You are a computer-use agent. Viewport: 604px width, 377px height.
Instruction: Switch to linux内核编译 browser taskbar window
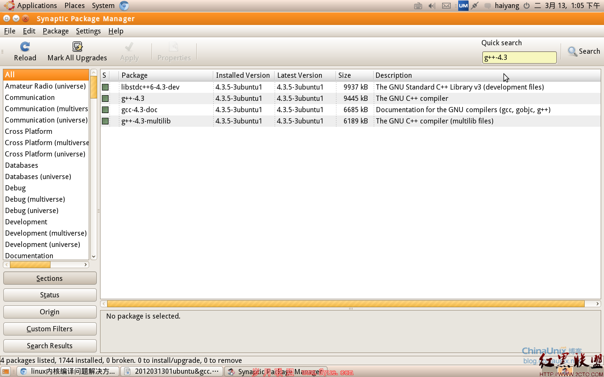[x=68, y=371]
